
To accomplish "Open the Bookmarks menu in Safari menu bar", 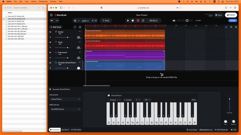I will [x=43, y=1].
